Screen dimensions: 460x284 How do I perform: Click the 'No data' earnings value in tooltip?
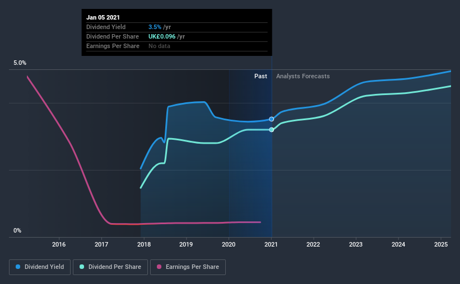coord(159,46)
